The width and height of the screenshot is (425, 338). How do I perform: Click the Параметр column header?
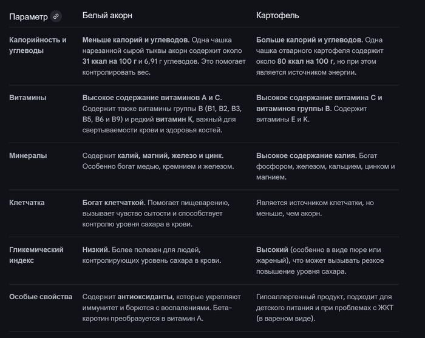(29, 16)
